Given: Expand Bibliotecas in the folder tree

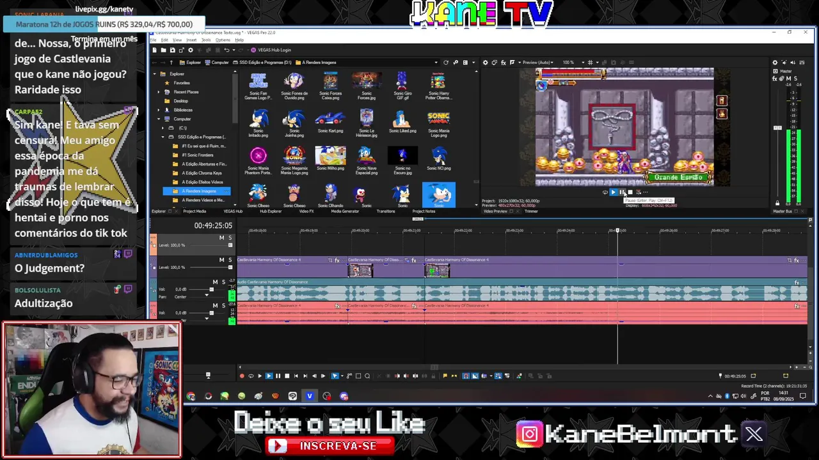Looking at the screenshot, I should coord(159,110).
